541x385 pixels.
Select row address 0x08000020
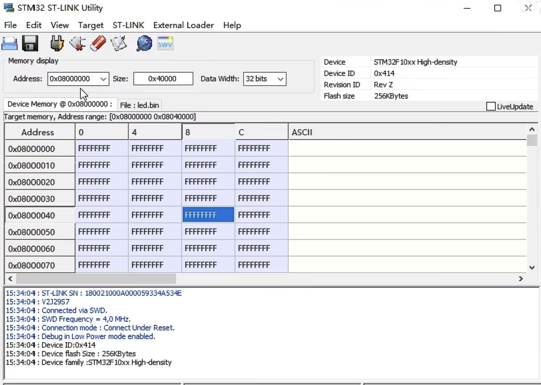click(x=40, y=182)
